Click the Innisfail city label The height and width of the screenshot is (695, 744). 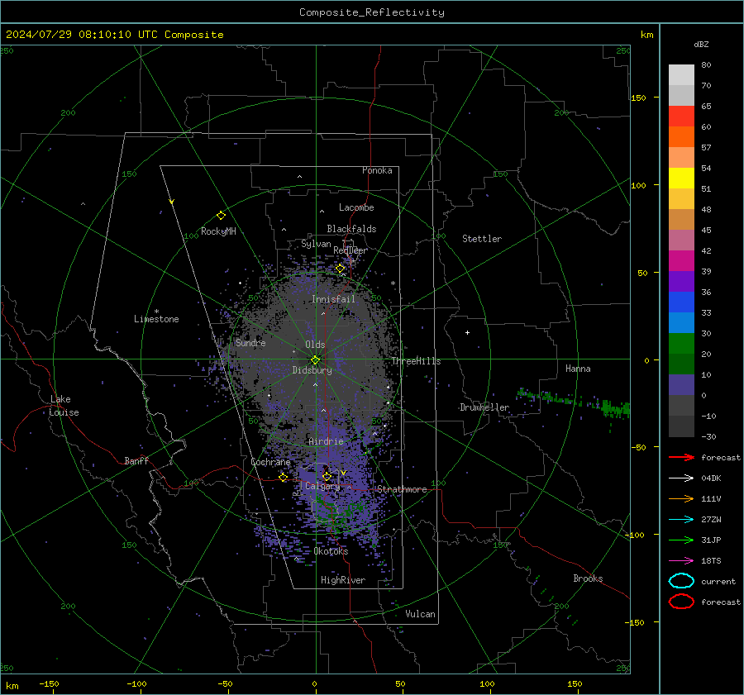(x=333, y=299)
